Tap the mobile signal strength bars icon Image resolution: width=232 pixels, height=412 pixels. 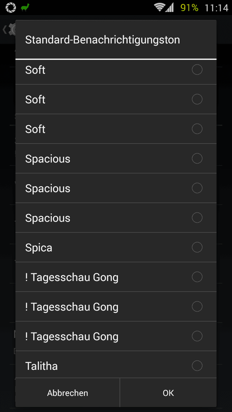pyautogui.click(x=169, y=7)
